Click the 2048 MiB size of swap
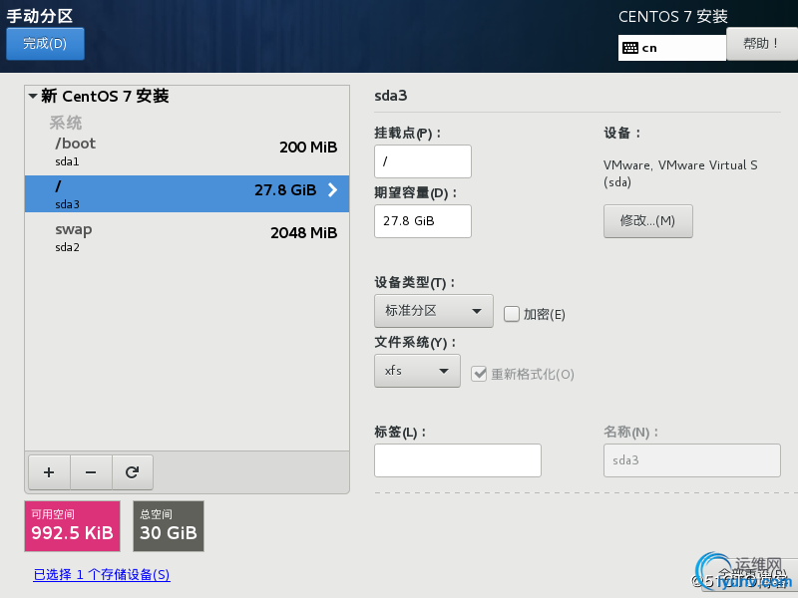 (304, 233)
